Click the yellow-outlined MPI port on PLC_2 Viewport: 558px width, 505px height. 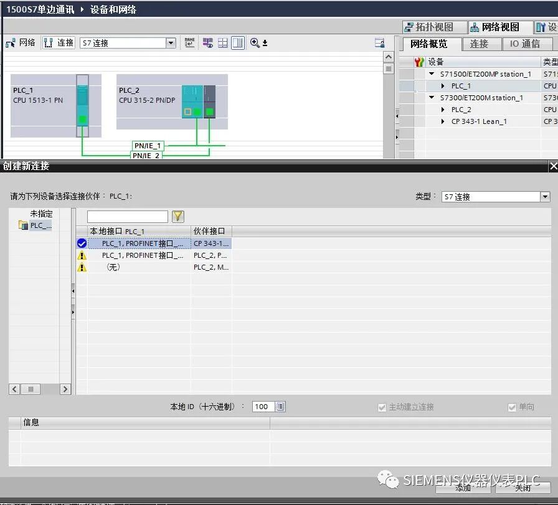tap(187, 112)
